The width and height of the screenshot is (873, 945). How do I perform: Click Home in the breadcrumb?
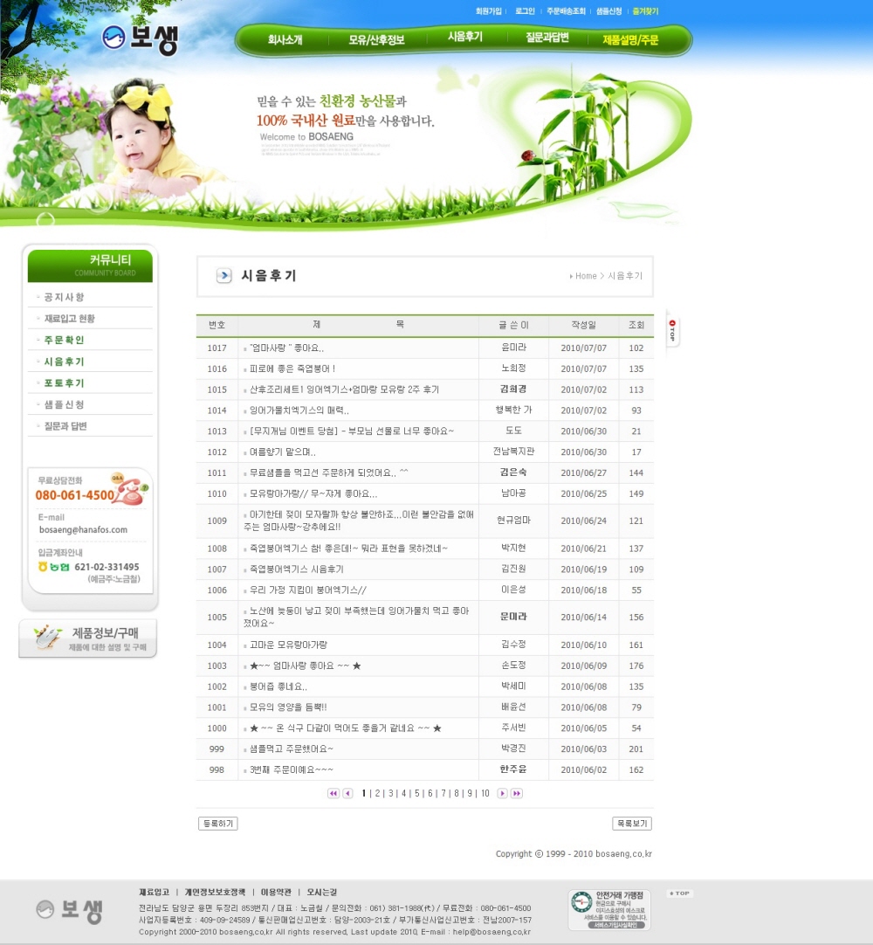(585, 276)
